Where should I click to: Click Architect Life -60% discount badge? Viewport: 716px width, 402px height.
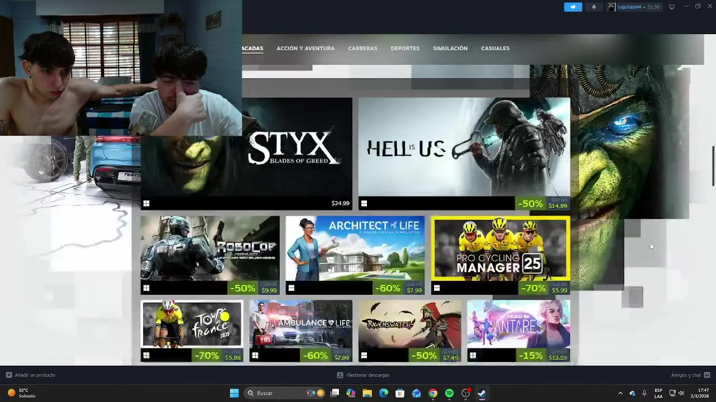pyautogui.click(x=388, y=288)
